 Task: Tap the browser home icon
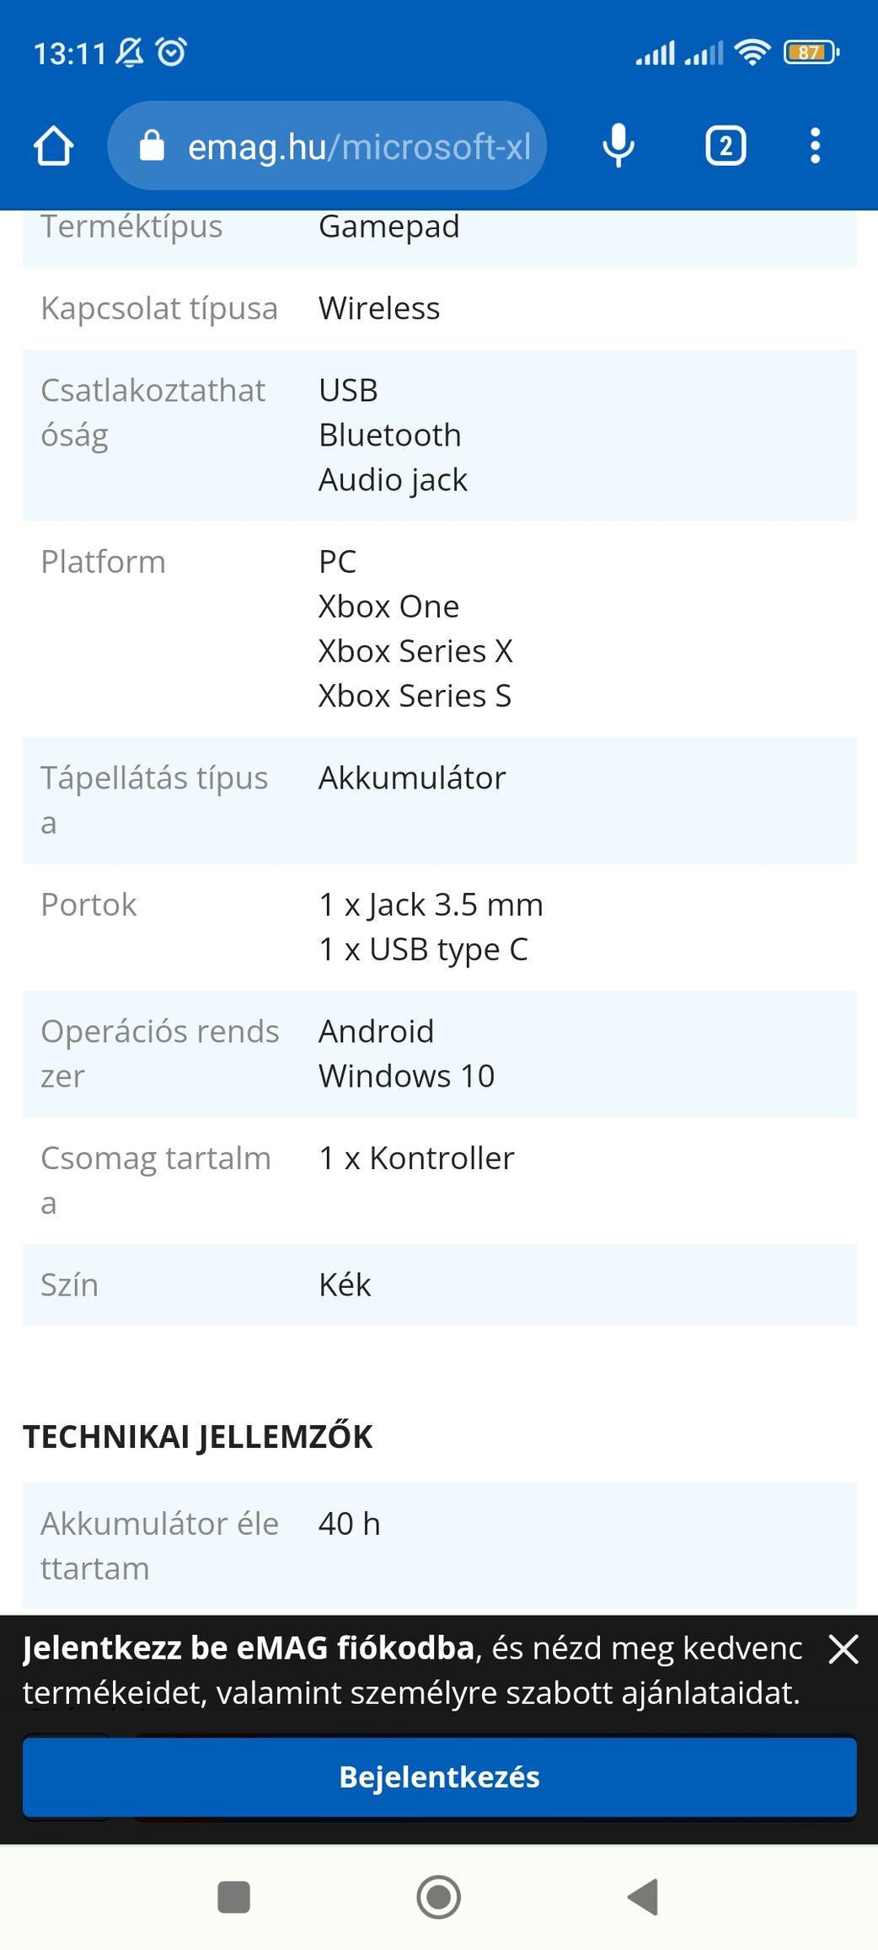pyautogui.click(x=54, y=146)
